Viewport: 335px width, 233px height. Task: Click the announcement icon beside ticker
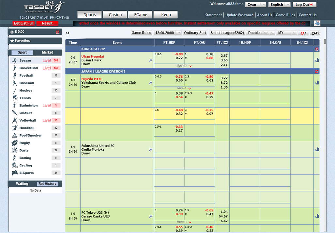[x=317, y=23]
